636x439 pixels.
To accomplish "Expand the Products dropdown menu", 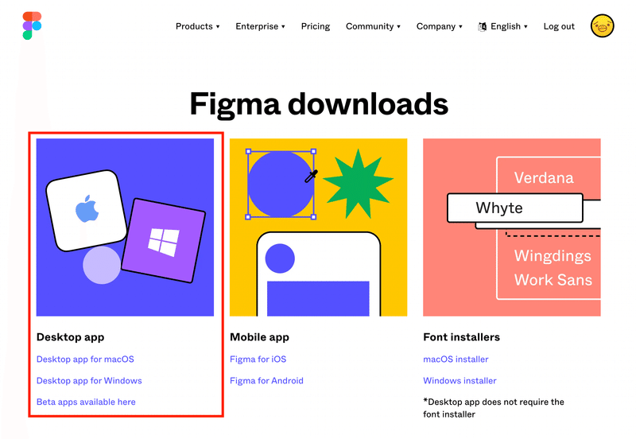I will pos(197,26).
